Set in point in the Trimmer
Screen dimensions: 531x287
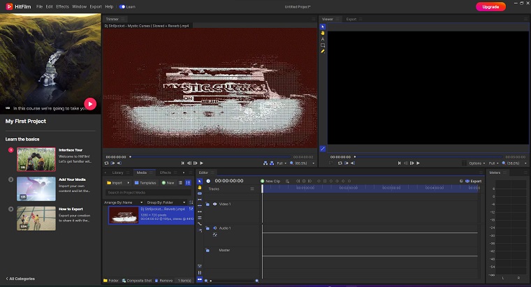click(x=112, y=163)
